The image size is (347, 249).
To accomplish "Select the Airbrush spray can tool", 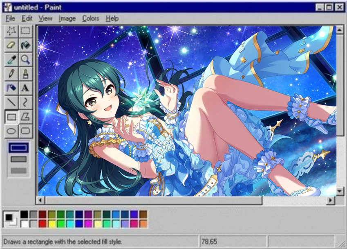I will (11, 88).
